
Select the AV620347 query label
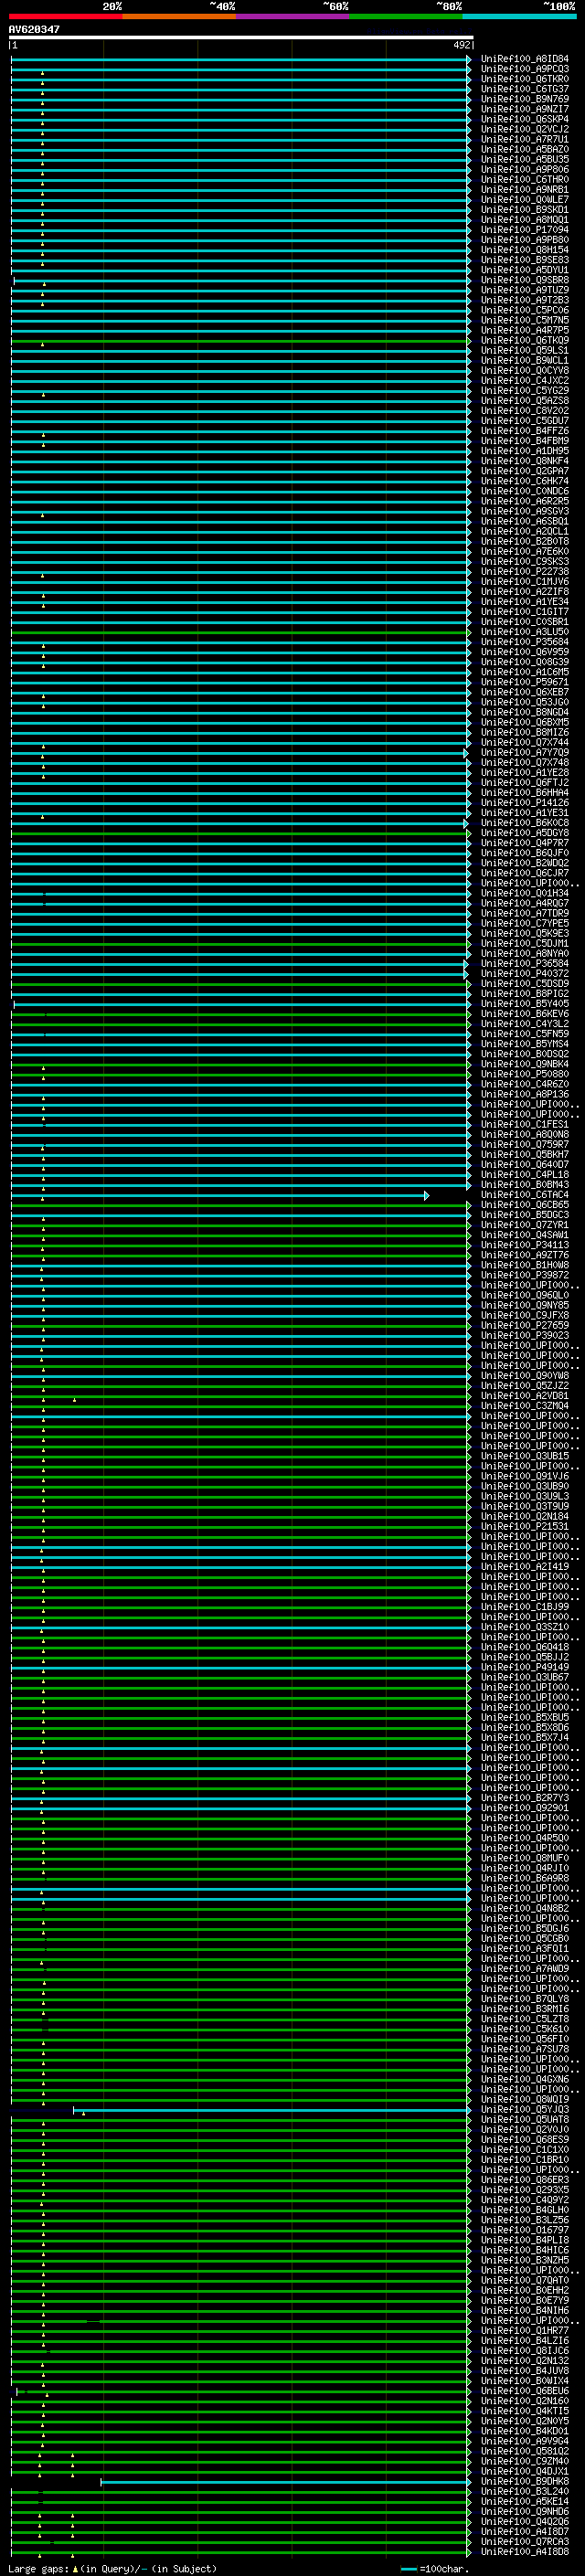tap(34, 30)
